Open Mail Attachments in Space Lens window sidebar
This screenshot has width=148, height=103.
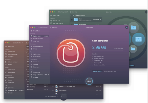click(57, 23)
